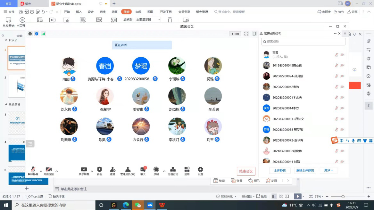Start 录制 meeting recording
The width and height of the screenshot is (374, 210).
click(156, 171)
